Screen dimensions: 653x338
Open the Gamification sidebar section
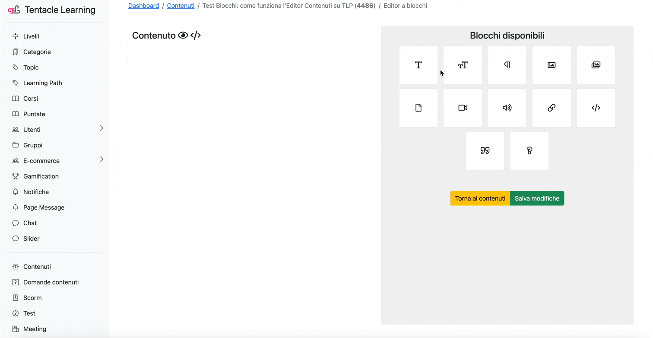41,176
